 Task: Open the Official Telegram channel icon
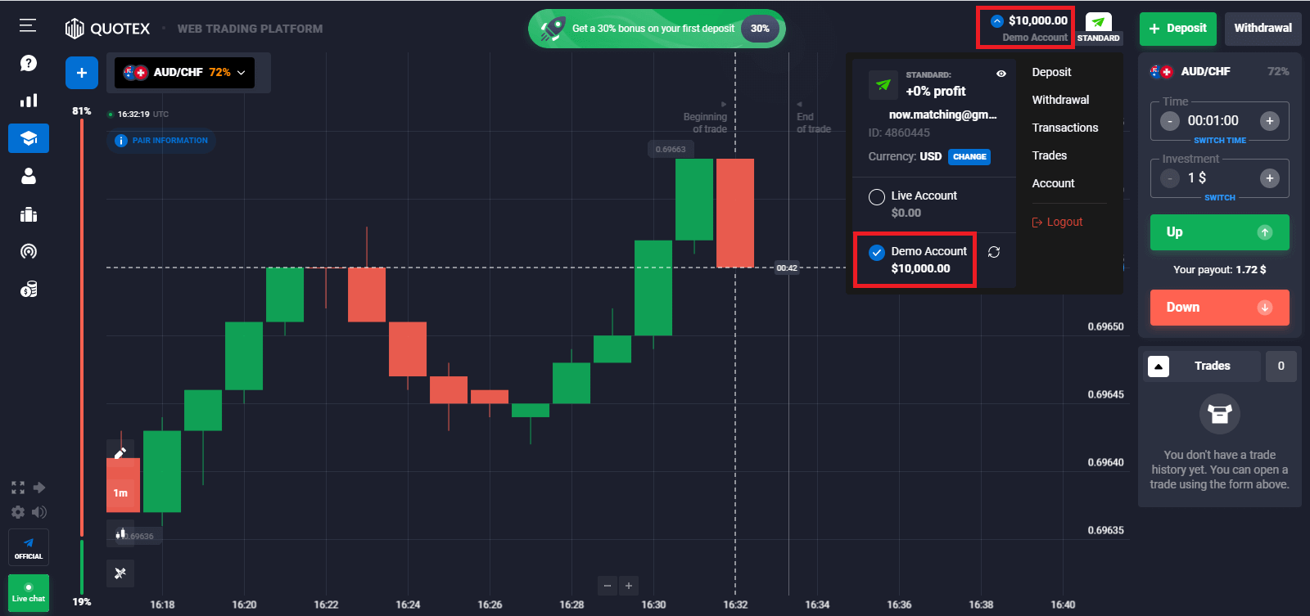click(x=29, y=547)
